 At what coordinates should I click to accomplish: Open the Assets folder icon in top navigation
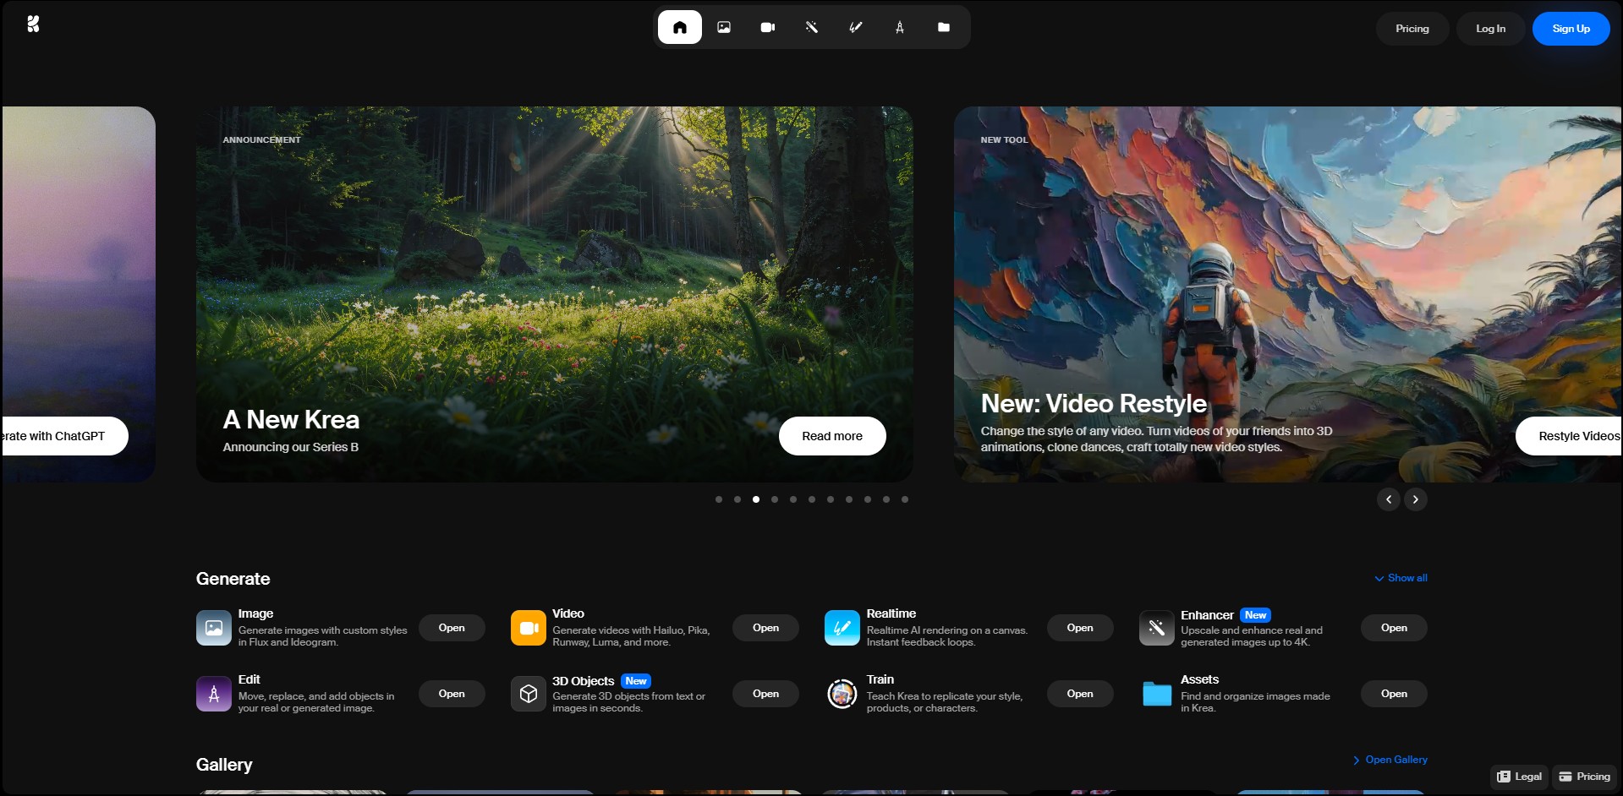(944, 27)
